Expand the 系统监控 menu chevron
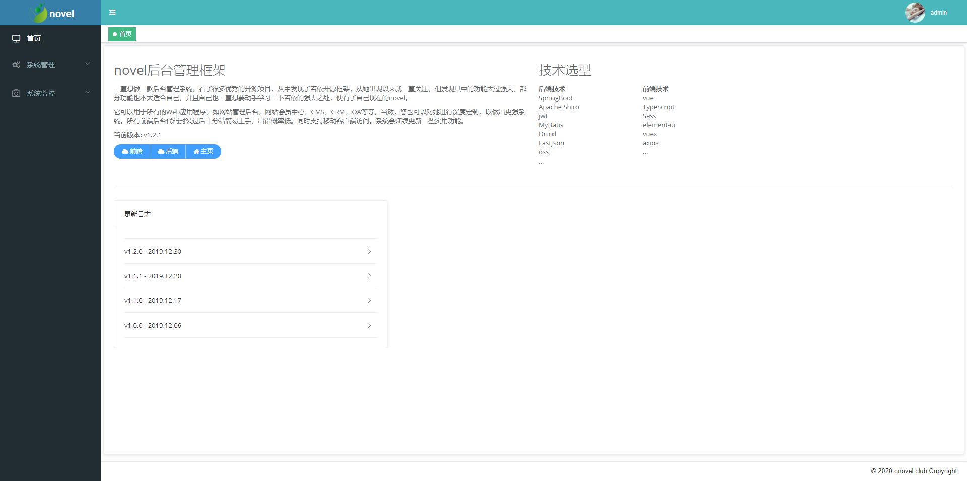 pos(88,92)
